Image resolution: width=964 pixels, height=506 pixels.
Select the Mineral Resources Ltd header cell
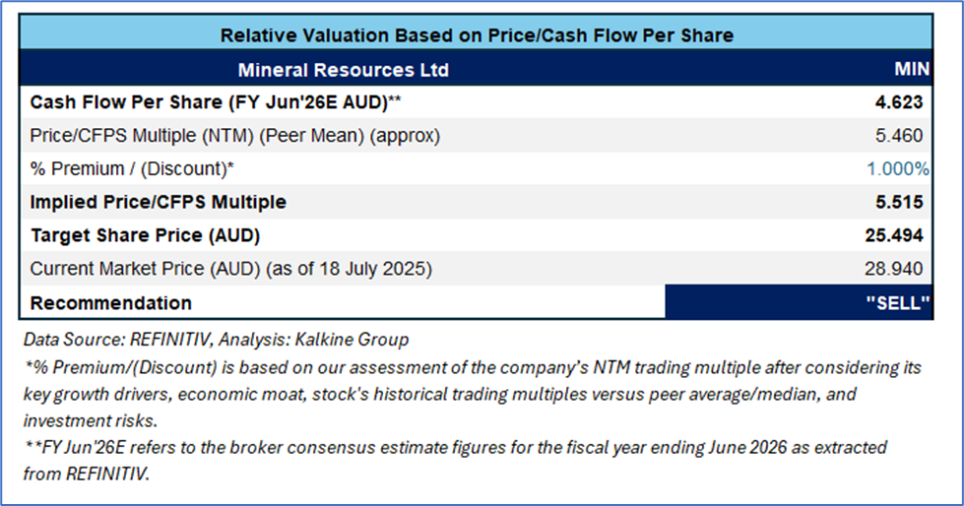(x=343, y=70)
